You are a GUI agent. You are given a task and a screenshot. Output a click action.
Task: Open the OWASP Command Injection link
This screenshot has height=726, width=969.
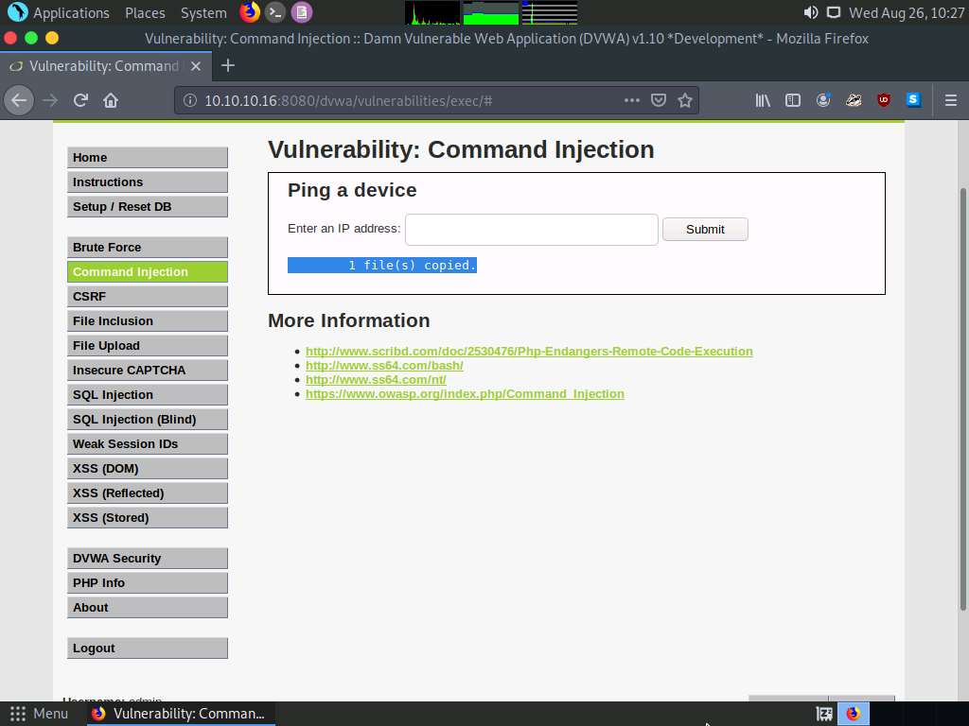[465, 393]
